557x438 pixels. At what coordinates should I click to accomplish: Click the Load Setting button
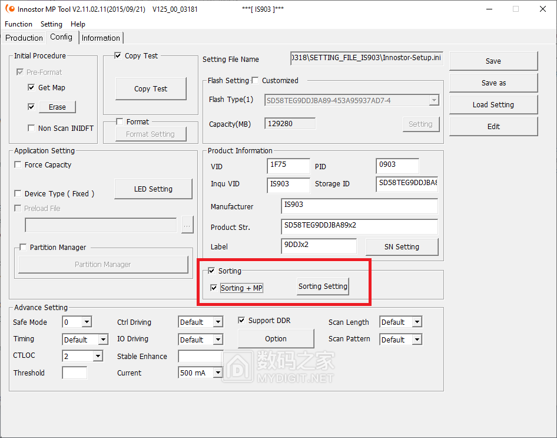click(x=493, y=105)
